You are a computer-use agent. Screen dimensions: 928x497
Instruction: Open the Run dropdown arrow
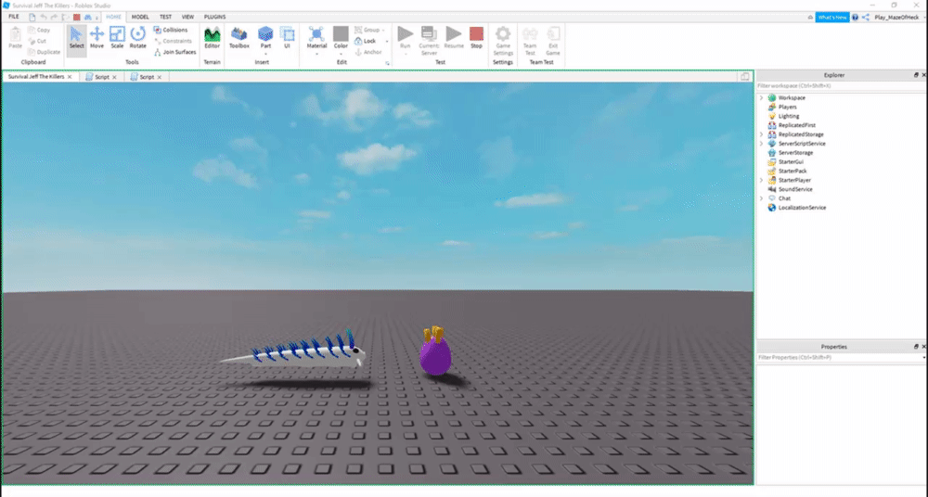[406, 54]
